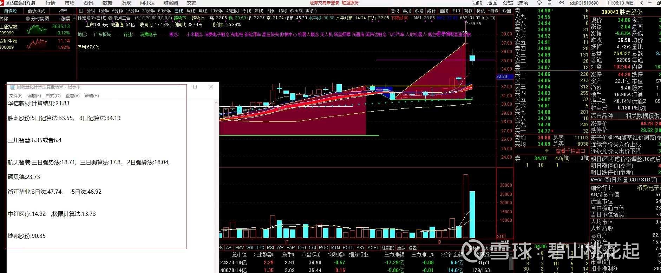The image size is (661, 273).
Task: Click the round refresh service icon in title bar
Action: click(539, 3)
